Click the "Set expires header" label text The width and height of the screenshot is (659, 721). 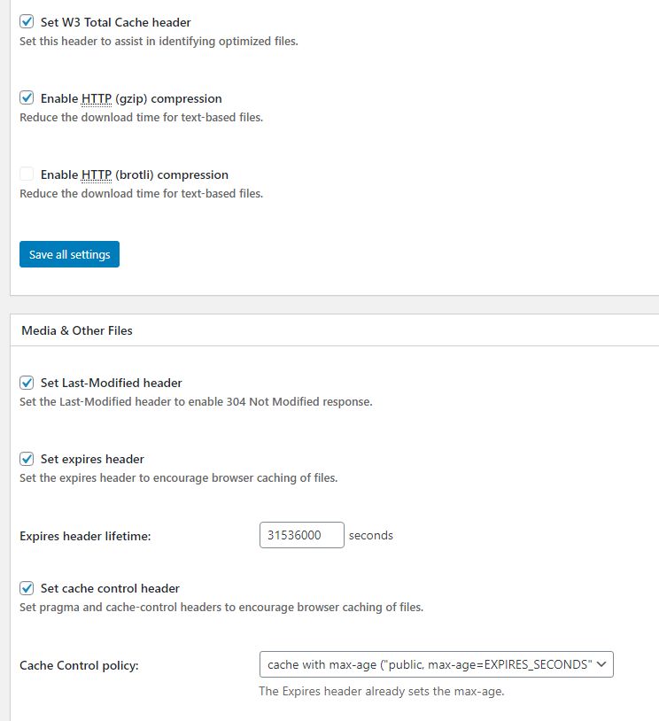click(x=92, y=460)
